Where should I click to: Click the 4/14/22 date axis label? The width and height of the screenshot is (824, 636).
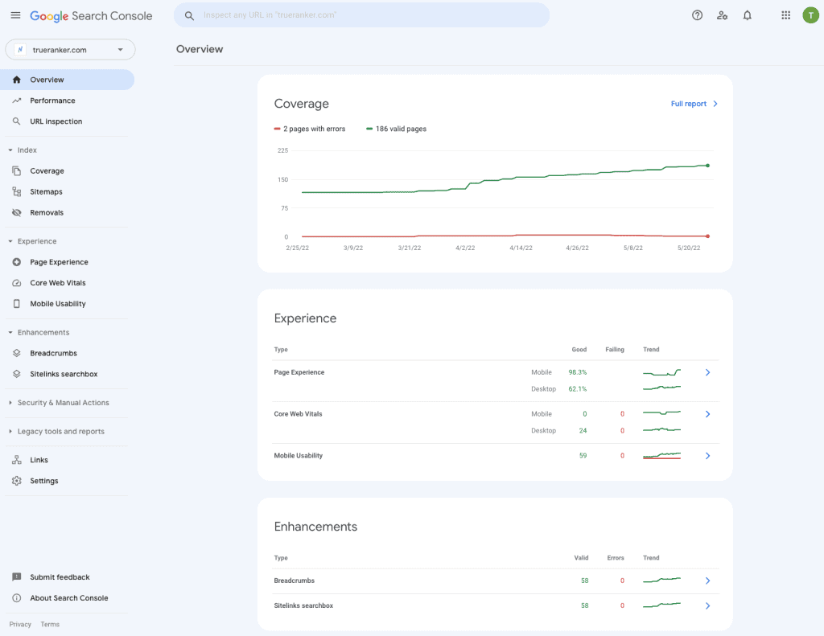(521, 248)
